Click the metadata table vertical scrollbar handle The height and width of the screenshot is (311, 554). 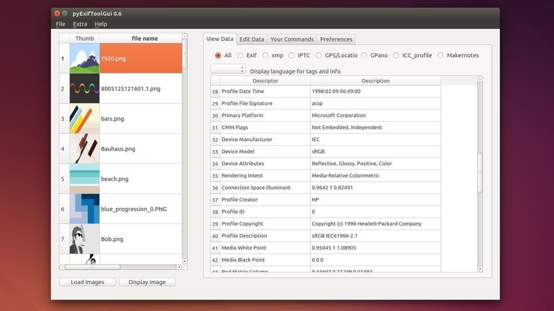pyautogui.click(x=480, y=173)
